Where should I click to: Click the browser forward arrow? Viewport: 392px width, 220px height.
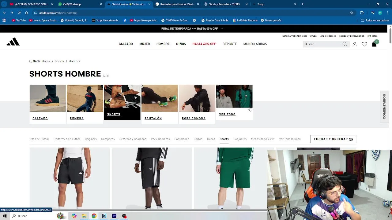(x=12, y=13)
